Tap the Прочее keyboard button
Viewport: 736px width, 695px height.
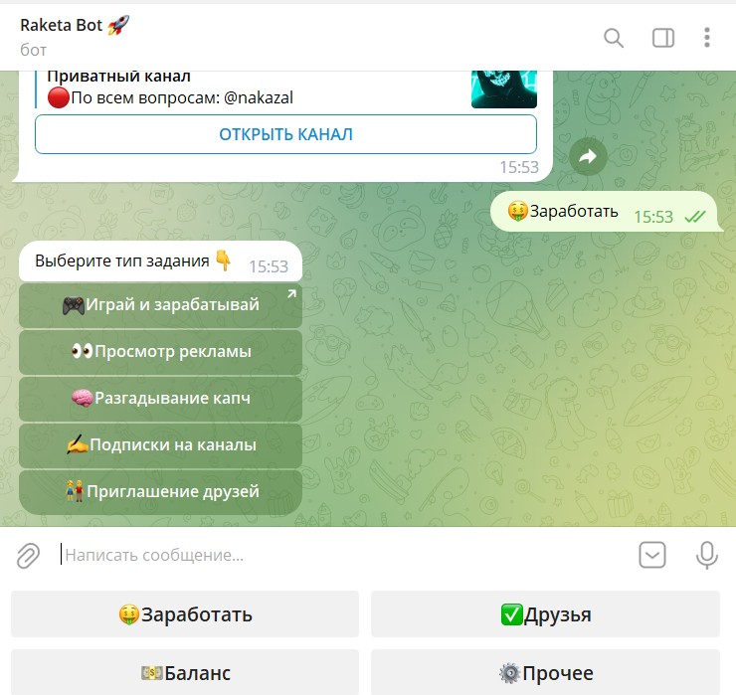point(545,672)
